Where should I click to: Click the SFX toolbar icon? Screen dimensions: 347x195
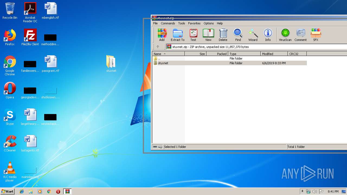tap(316, 35)
